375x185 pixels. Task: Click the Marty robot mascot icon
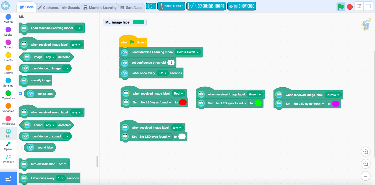(x=366, y=25)
